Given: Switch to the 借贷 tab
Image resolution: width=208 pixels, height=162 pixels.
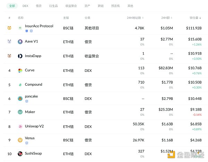Looking at the screenshot, I should pyautogui.click(x=39, y=6).
